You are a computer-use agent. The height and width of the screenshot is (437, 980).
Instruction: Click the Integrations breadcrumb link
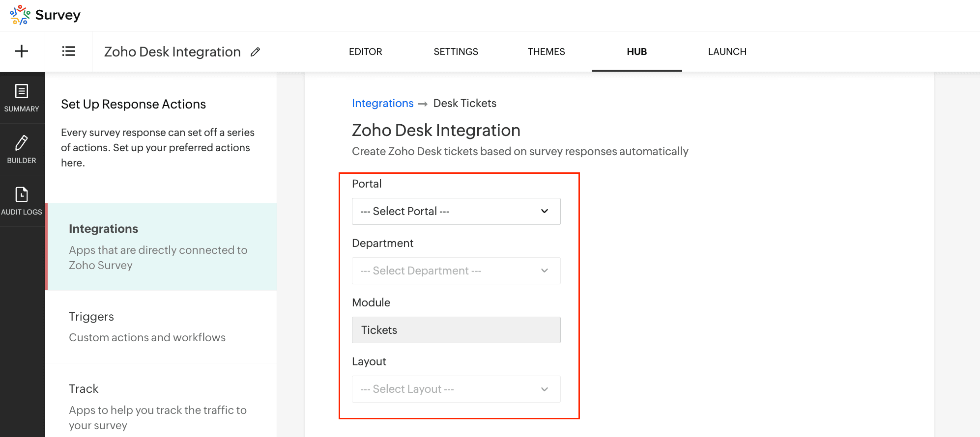382,103
